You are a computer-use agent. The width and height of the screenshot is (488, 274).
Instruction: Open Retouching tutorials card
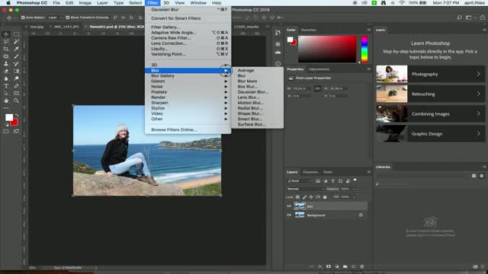430,94
